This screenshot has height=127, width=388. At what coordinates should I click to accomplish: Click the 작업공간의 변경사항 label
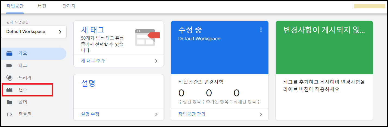point(201,82)
